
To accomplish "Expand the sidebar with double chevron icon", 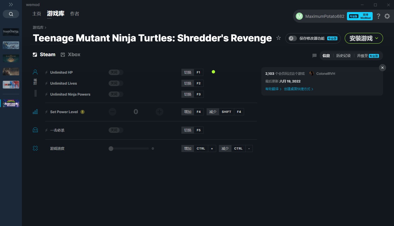I will pos(11,5).
